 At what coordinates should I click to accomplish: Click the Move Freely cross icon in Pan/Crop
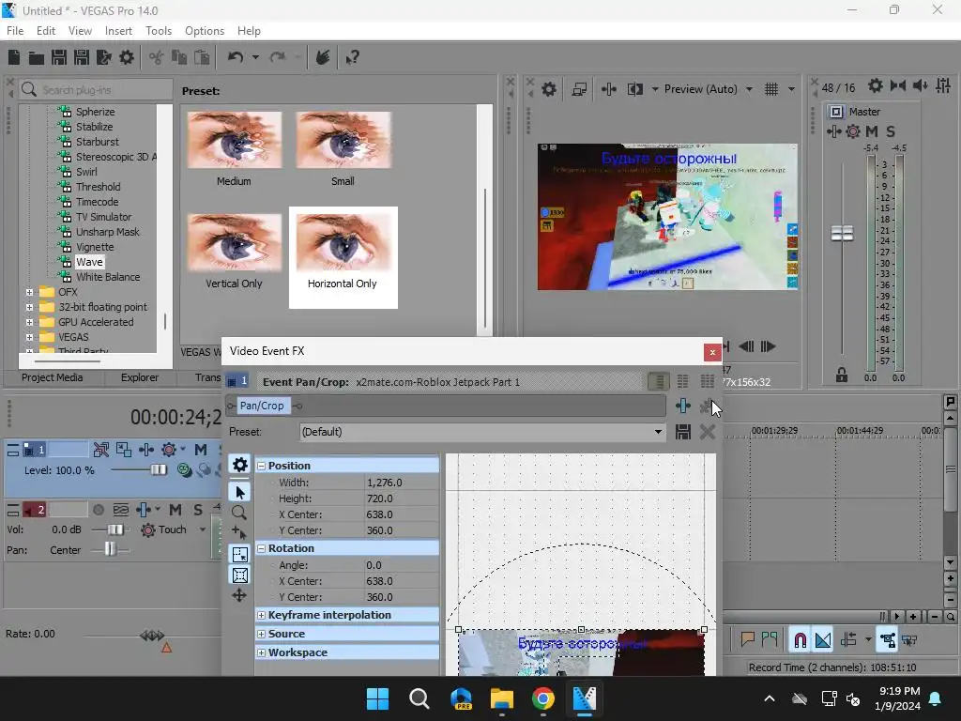coord(239,595)
